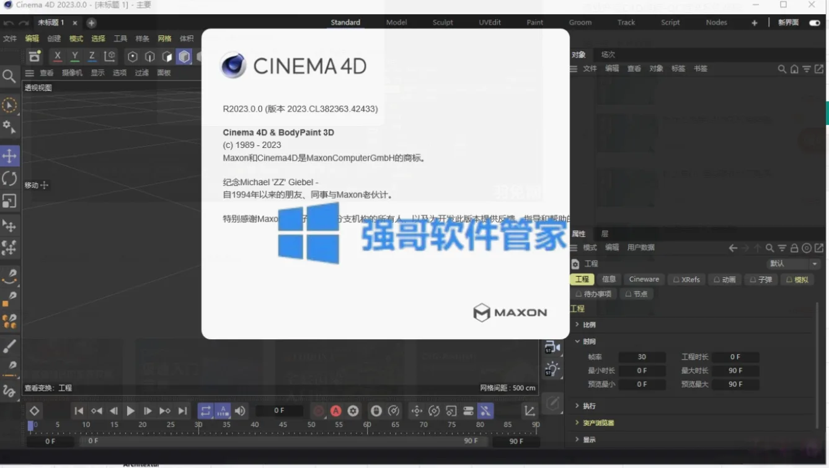
Task: Lock the attribute manager with lock icon
Action: 794,248
